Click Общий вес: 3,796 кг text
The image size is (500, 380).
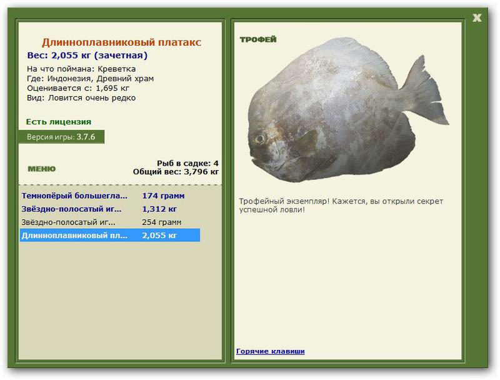(x=176, y=172)
